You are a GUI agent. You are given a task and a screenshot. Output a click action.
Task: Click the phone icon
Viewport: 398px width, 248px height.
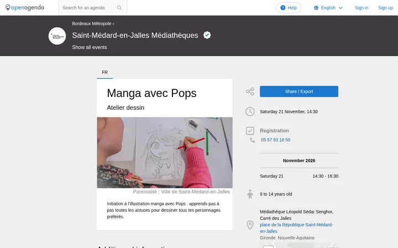[252, 140]
